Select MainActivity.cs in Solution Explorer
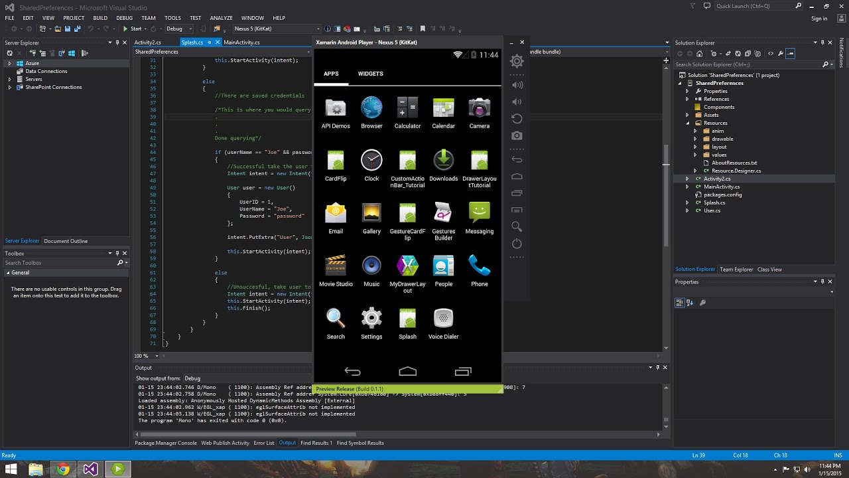 [x=722, y=187]
